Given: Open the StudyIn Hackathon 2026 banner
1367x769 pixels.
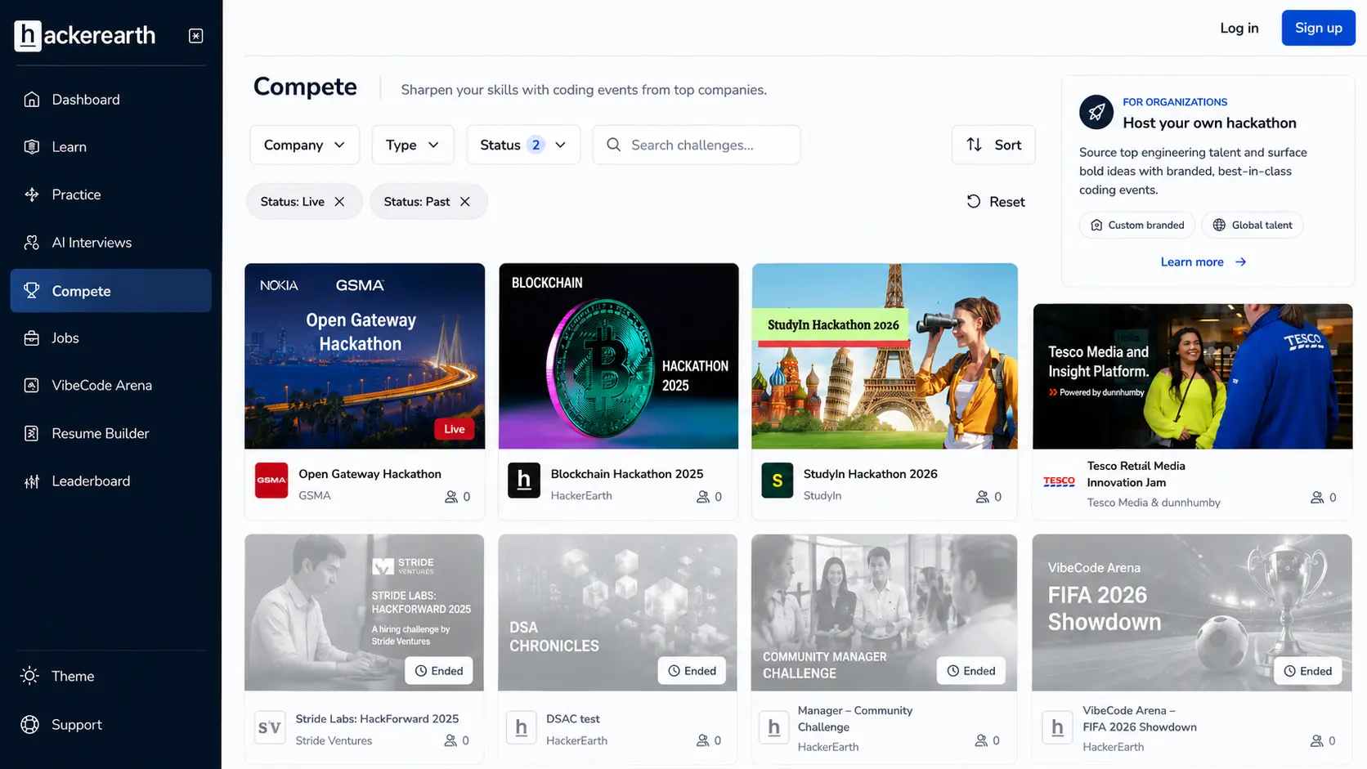Looking at the screenshot, I should coord(885,356).
